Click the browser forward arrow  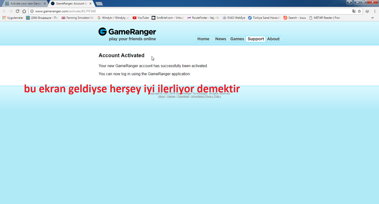[11, 11]
